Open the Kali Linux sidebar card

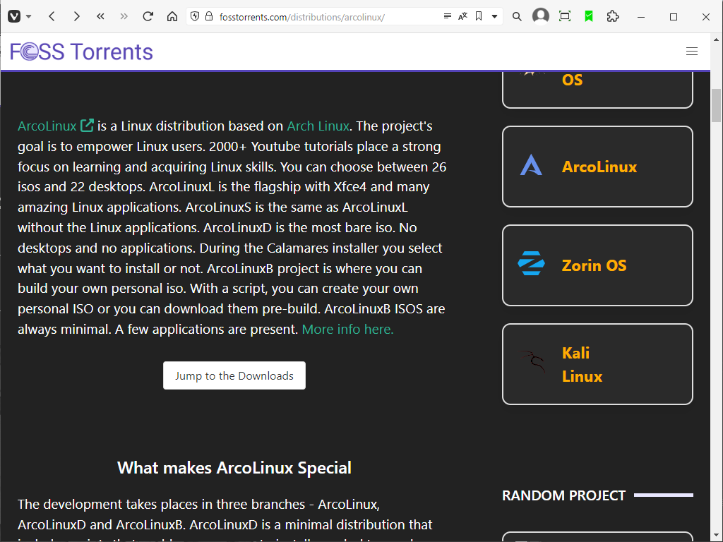click(597, 364)
